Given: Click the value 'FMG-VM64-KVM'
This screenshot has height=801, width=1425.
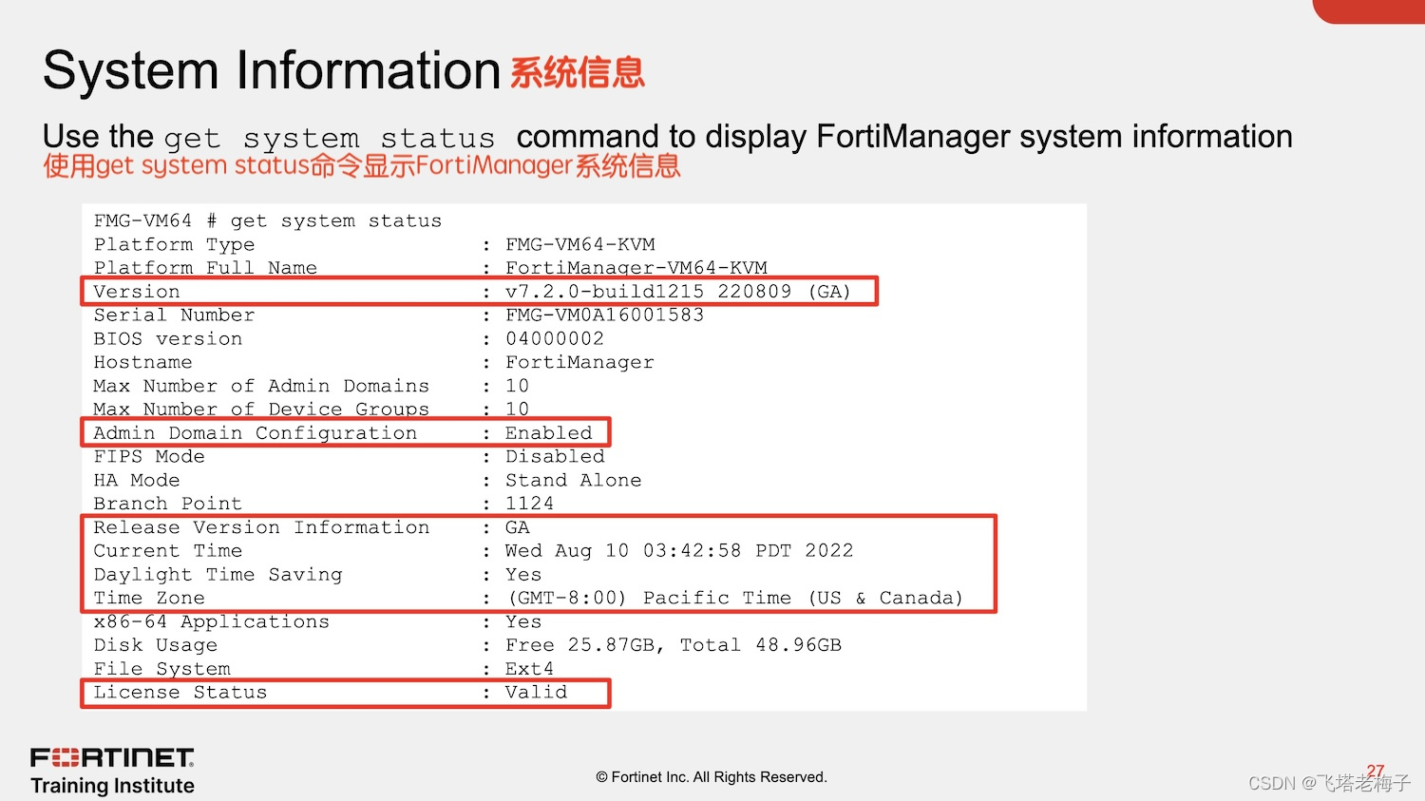Looking at the screenshot, I should point(580,245).
